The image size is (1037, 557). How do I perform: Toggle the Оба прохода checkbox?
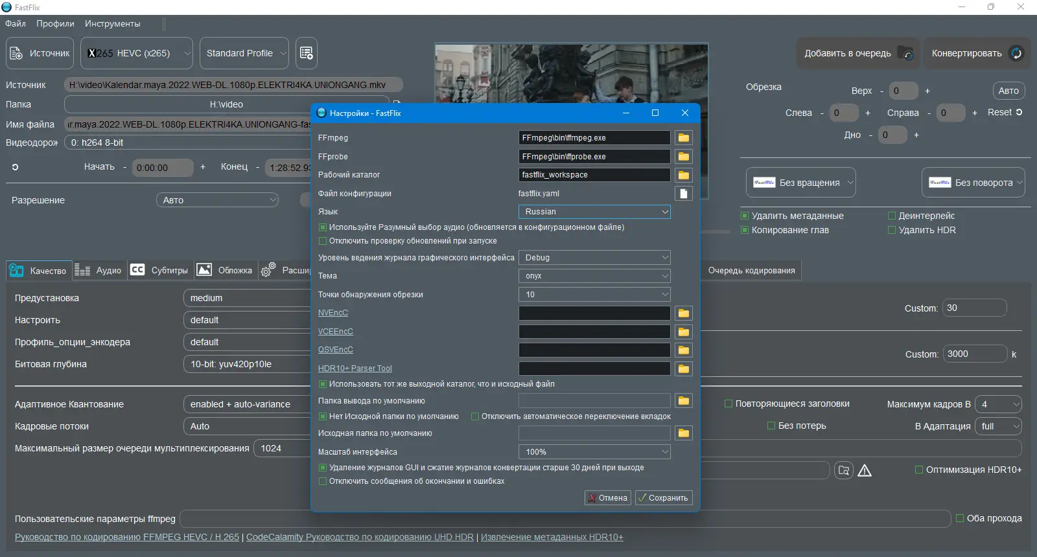pos(960,518)
